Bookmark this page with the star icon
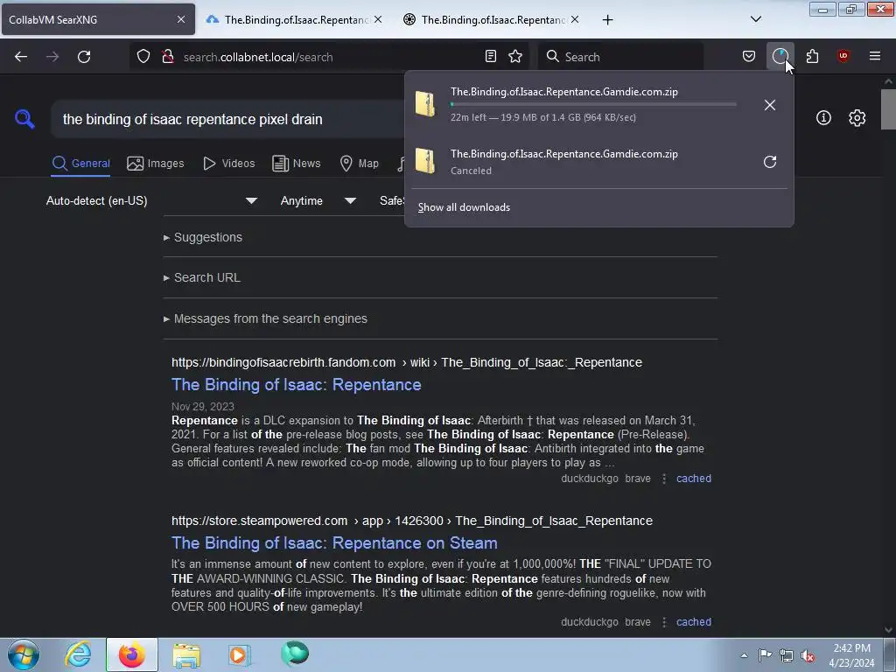Screen dimensions: 896x672 [x=515, y=57]
